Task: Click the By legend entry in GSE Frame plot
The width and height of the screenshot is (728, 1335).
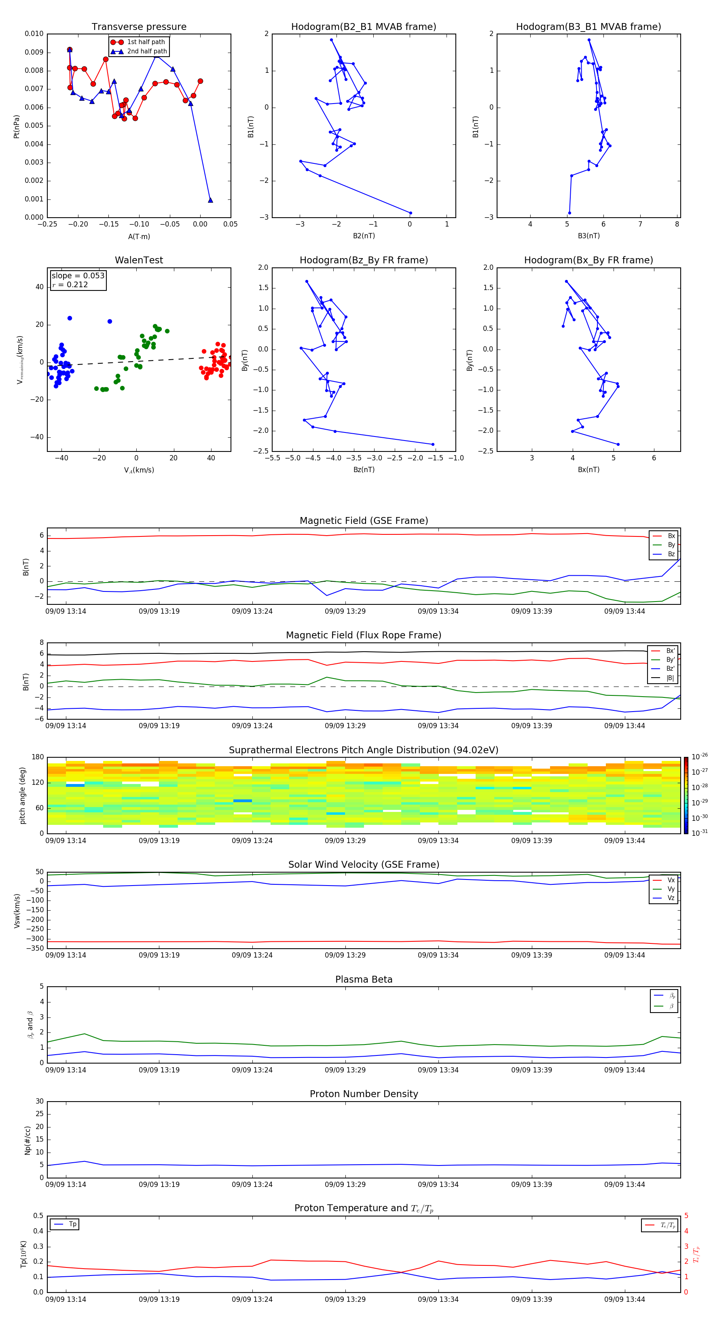Action: click(664, 545)
